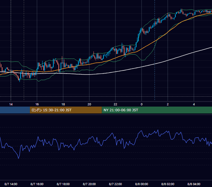
Task: Click the '8/7 16:00' date label
Action: pos(37,184)
